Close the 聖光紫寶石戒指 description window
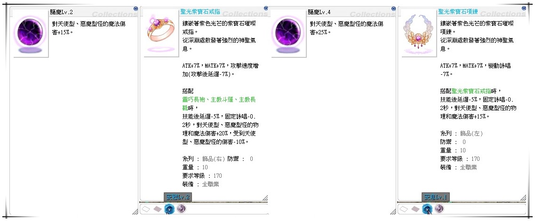This screenshot has width=535, height=221. 266,8
